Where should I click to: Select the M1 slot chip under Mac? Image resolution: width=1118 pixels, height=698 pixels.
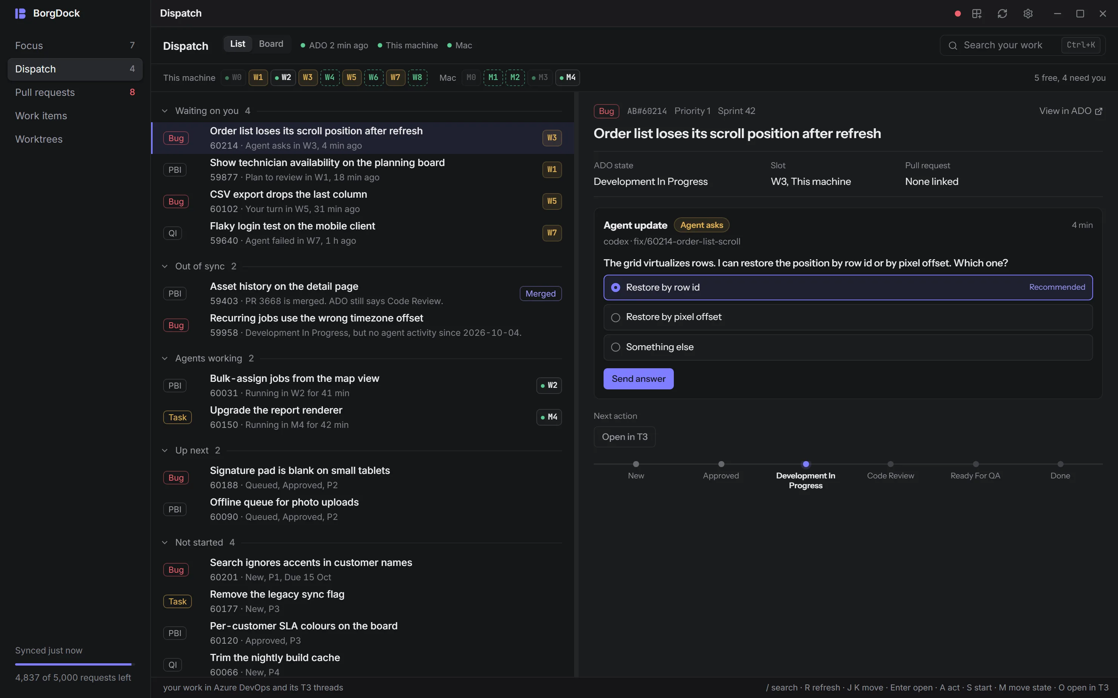[x=493, y=78]
